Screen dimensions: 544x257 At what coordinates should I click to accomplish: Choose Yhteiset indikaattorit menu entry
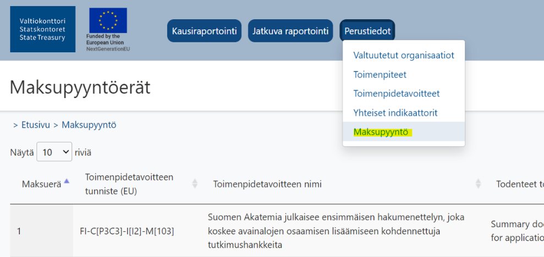tap(395, 113)
